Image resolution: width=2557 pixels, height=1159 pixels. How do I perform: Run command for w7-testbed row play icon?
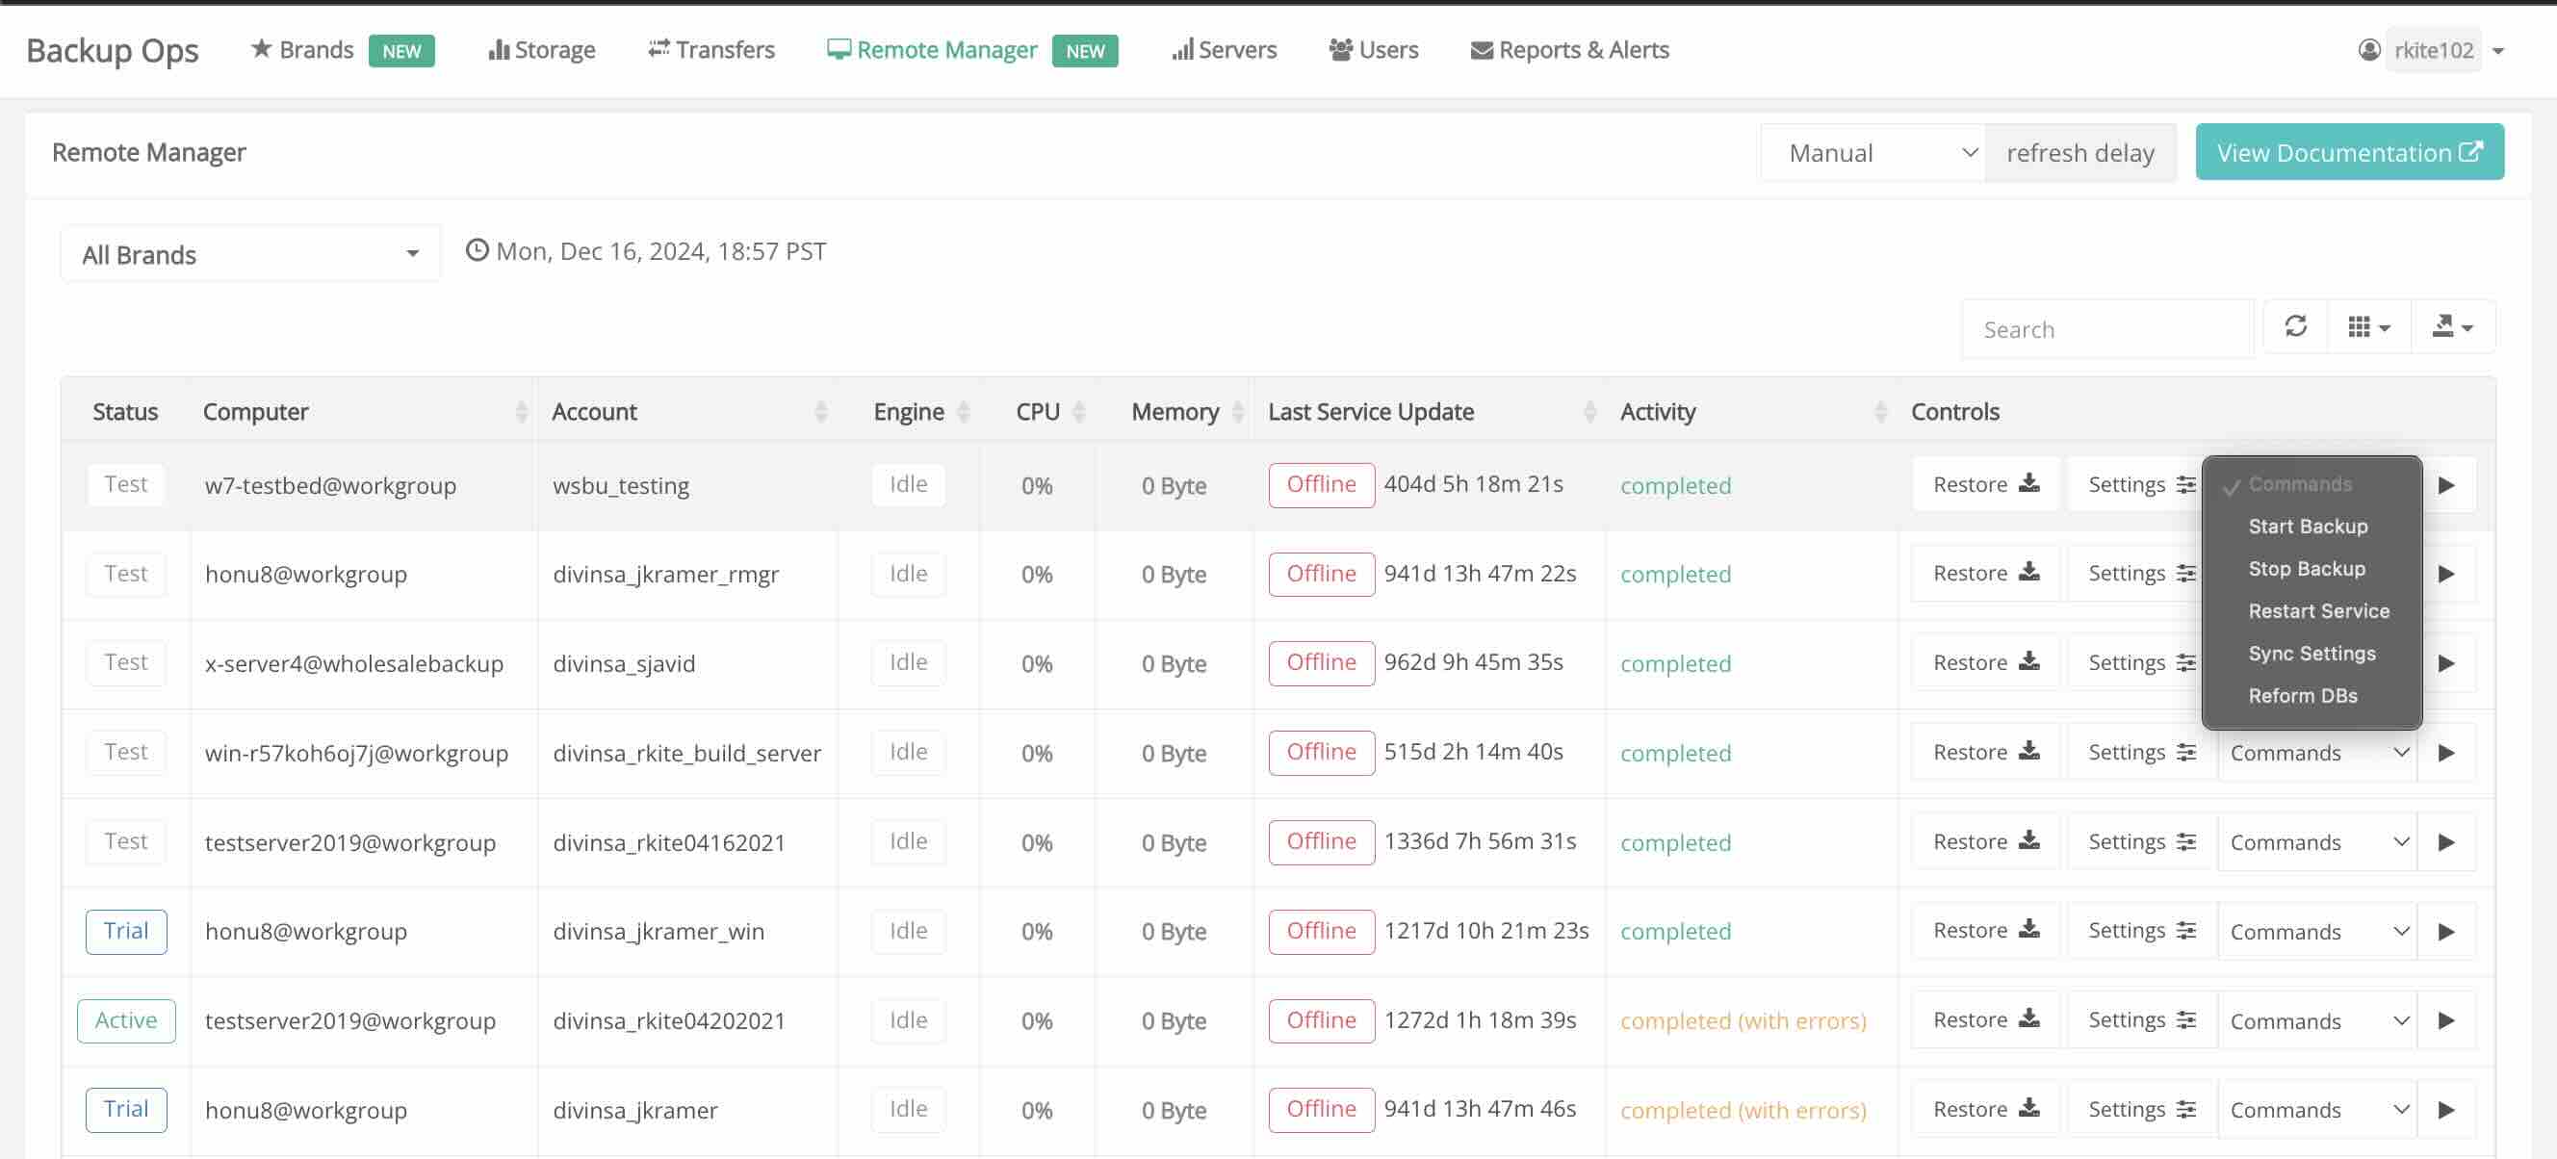(2446, 485)
